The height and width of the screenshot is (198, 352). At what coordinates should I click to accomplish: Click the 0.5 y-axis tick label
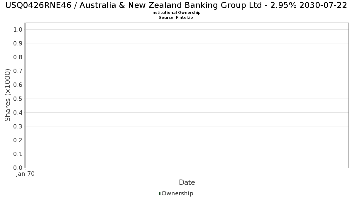coord(18,99)
